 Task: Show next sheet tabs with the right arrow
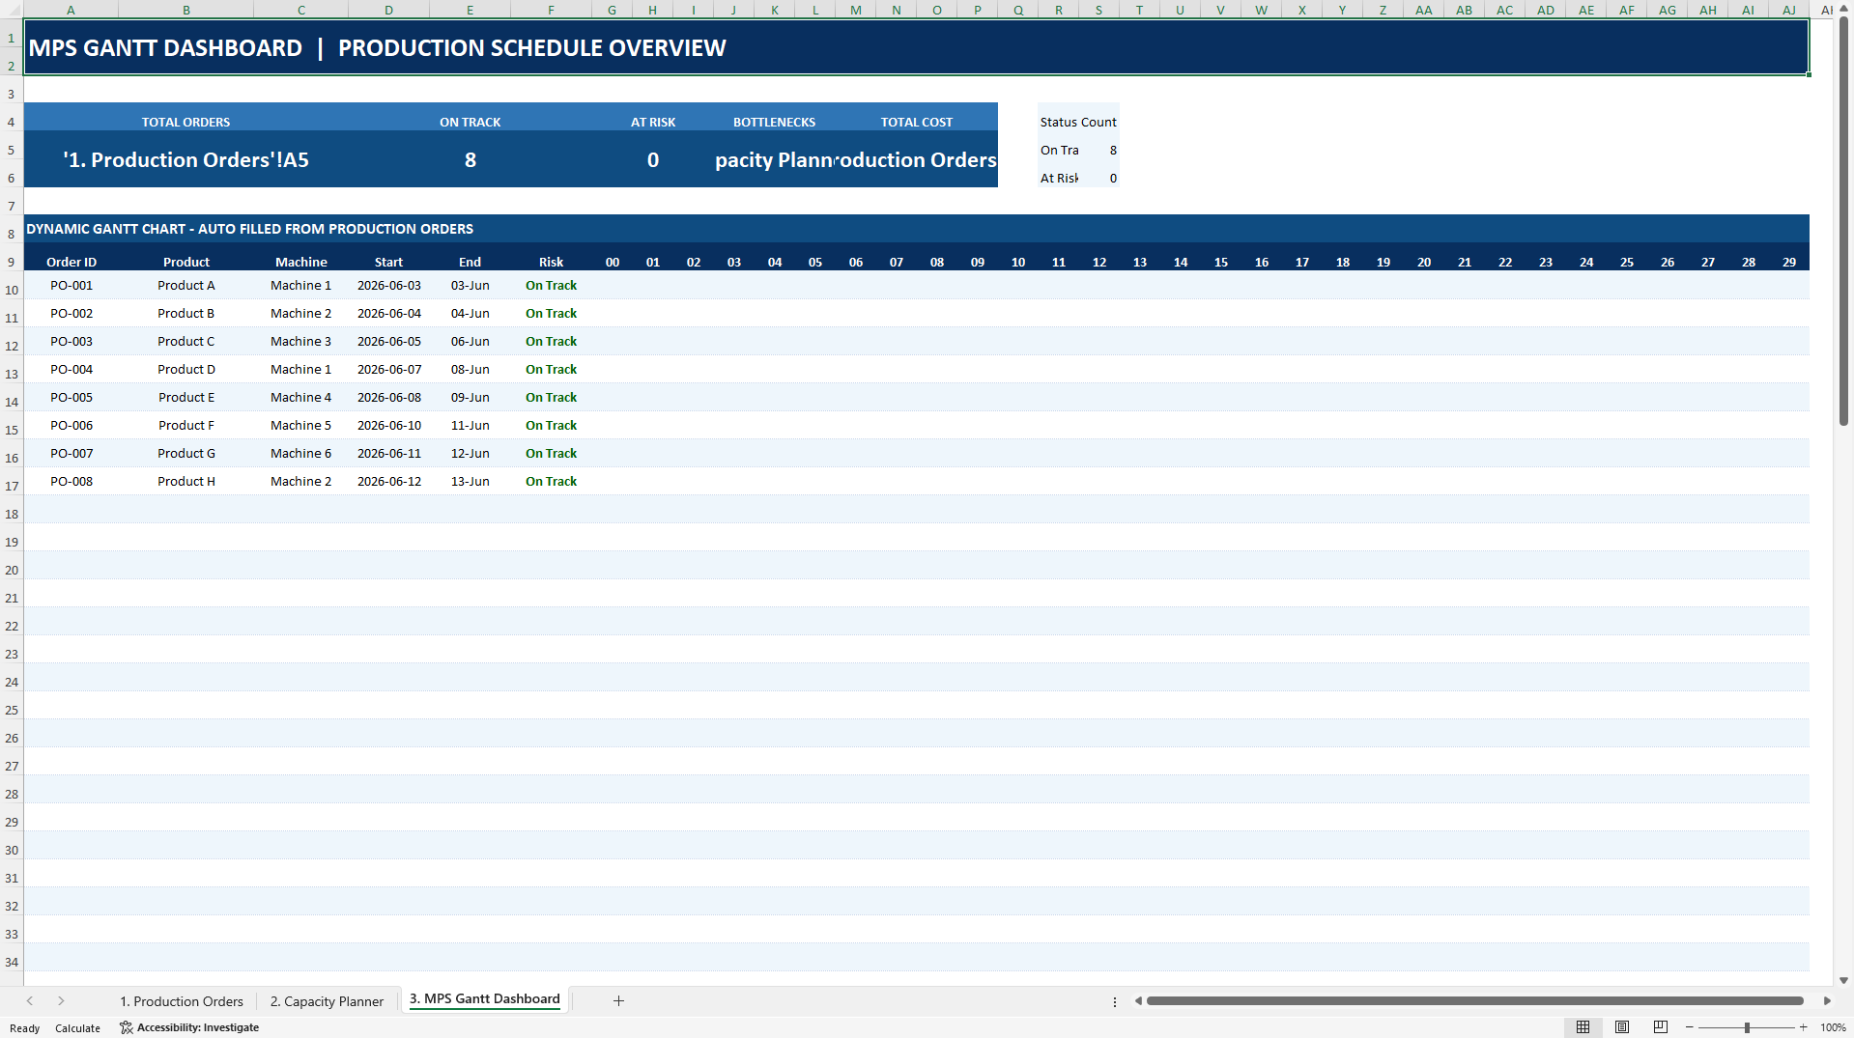coord(61,1001)
